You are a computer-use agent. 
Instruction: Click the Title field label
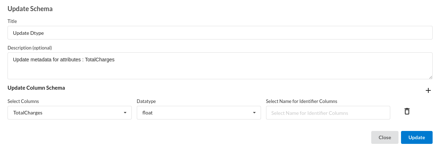click(x=12, y=22)
